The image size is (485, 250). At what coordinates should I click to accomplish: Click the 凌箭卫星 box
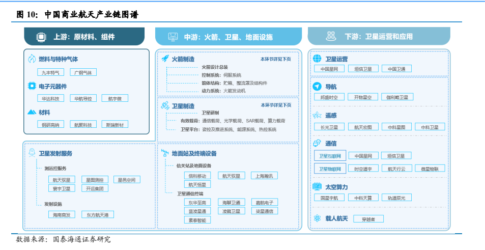[231, 211]
